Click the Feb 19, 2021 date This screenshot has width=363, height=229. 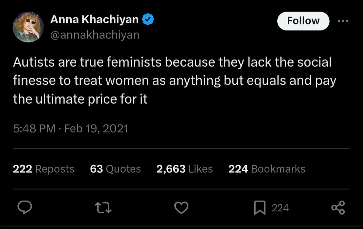96,128
